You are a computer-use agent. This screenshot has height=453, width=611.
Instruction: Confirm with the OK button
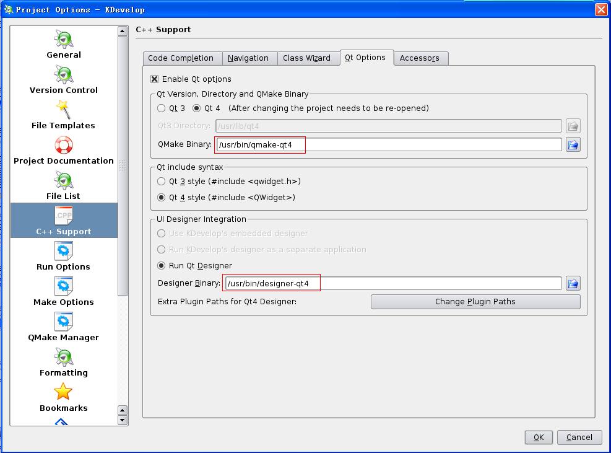539,438
